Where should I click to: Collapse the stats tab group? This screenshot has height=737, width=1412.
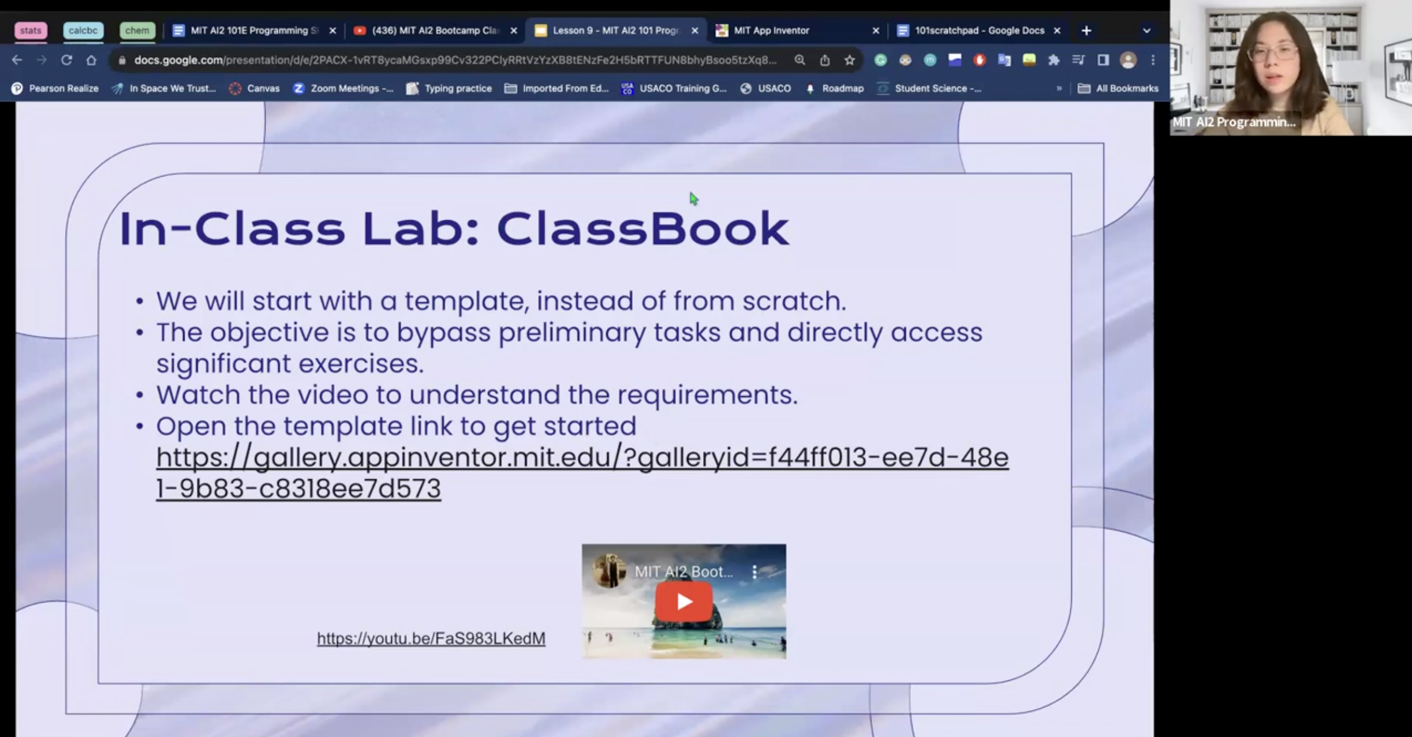click(31, 30)
